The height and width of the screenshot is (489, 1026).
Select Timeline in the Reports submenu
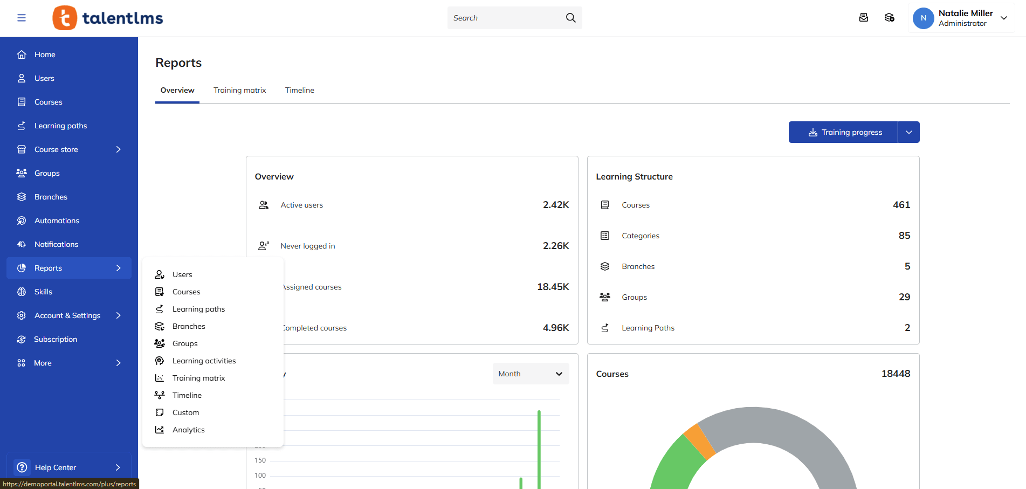click(x=187, y=395)
